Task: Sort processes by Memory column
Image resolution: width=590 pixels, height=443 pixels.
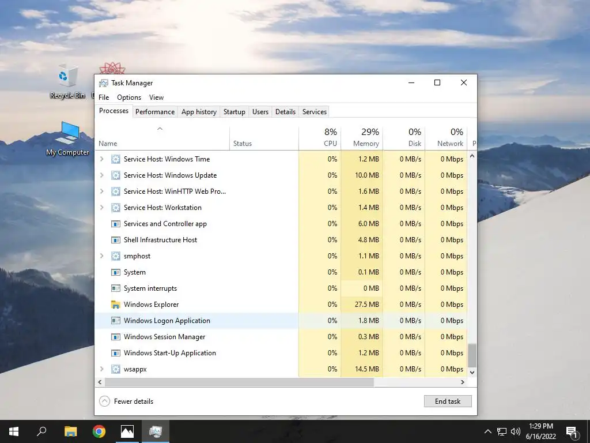Action: click(x=362, y=137)
